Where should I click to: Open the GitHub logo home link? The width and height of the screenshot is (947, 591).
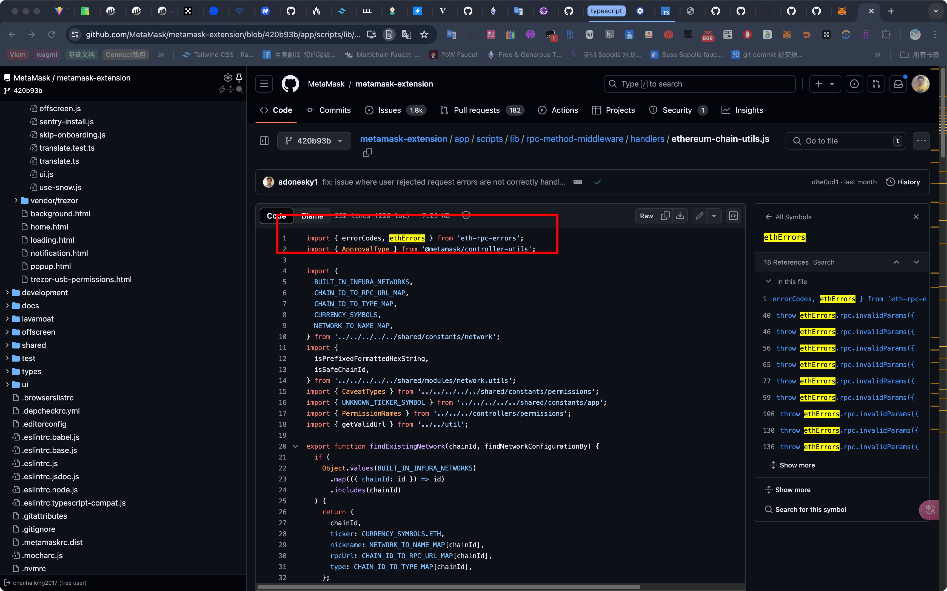(290, 84)
